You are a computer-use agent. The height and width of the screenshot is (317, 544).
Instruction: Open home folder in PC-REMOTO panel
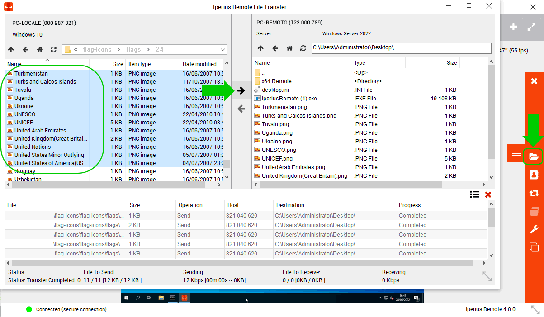pos(289,48)
